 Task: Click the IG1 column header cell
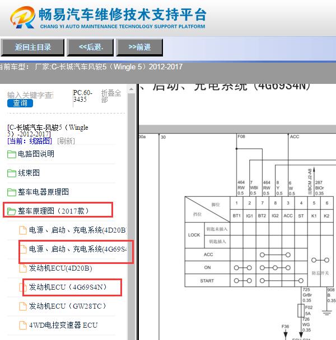point(249,216)
